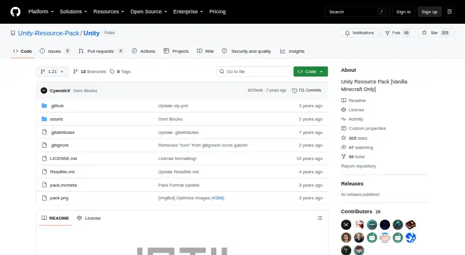Image resolution: width=465 pixels, height=255 pixels.
Task: Open the appearance settings icon in the header
Action: (x=449, y=12)
